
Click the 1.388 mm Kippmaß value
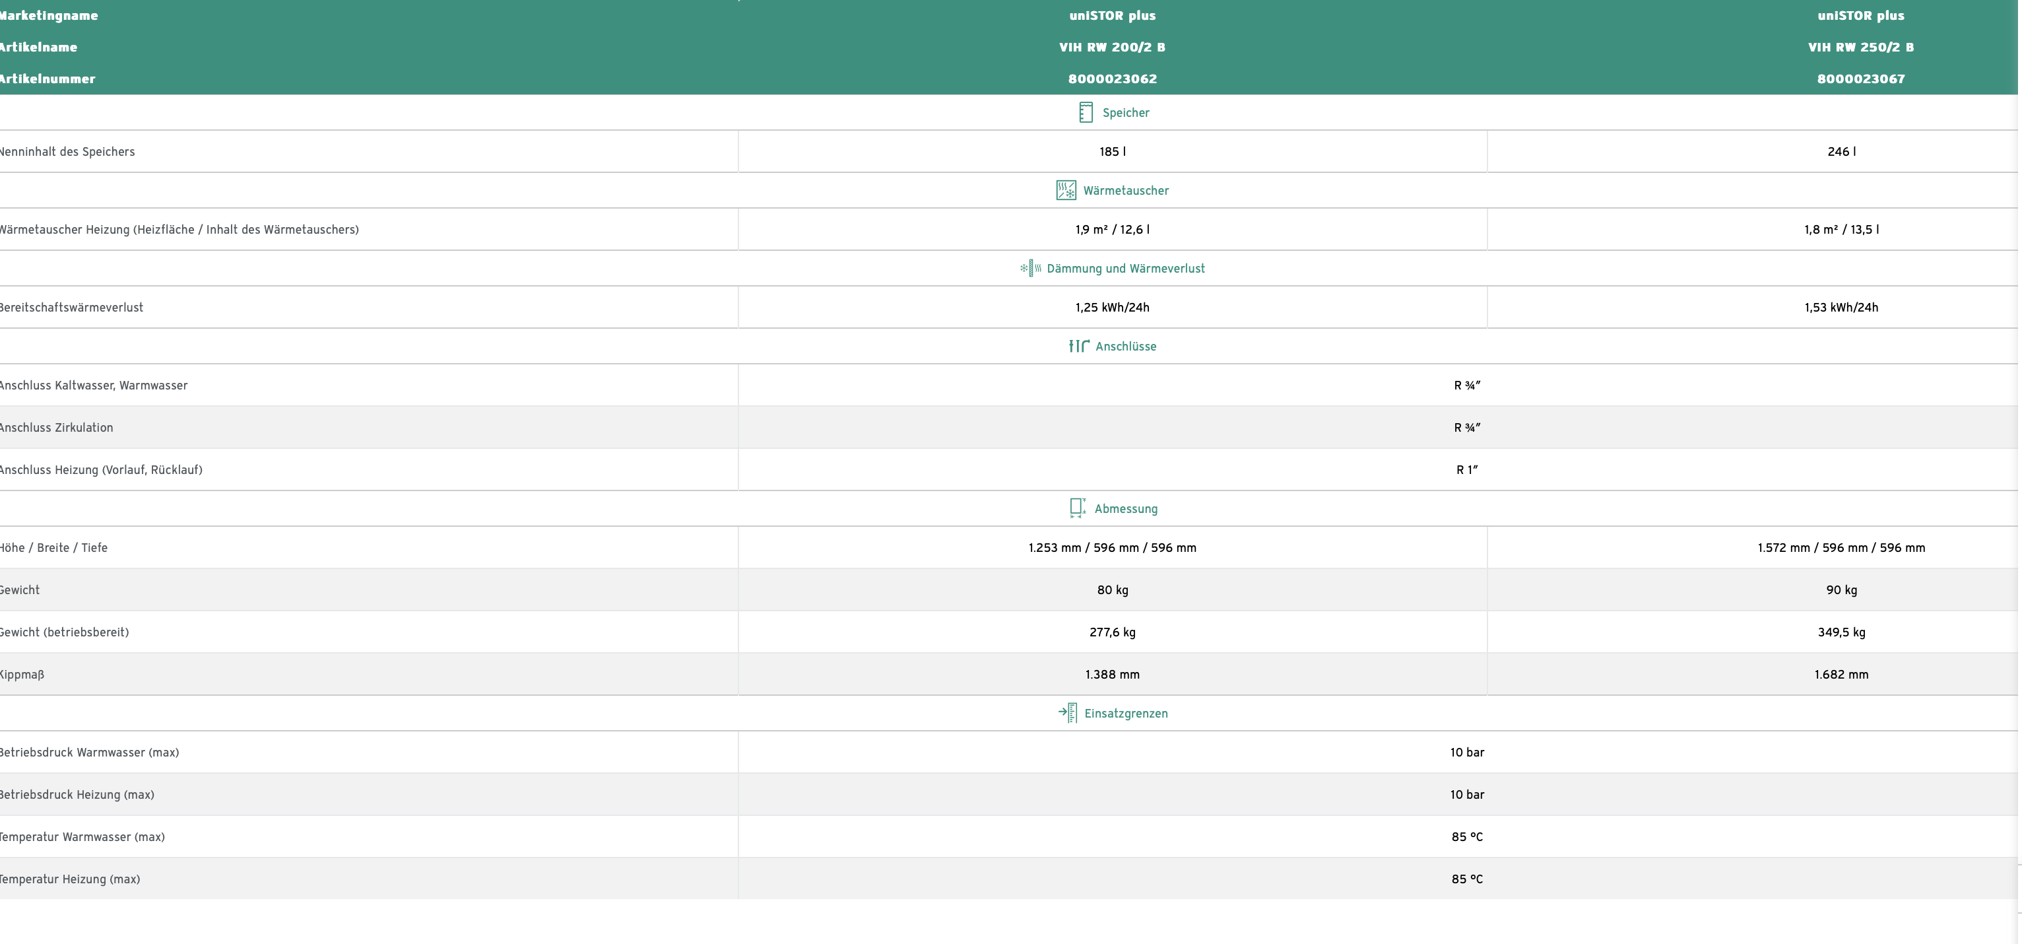(1112, 675)
